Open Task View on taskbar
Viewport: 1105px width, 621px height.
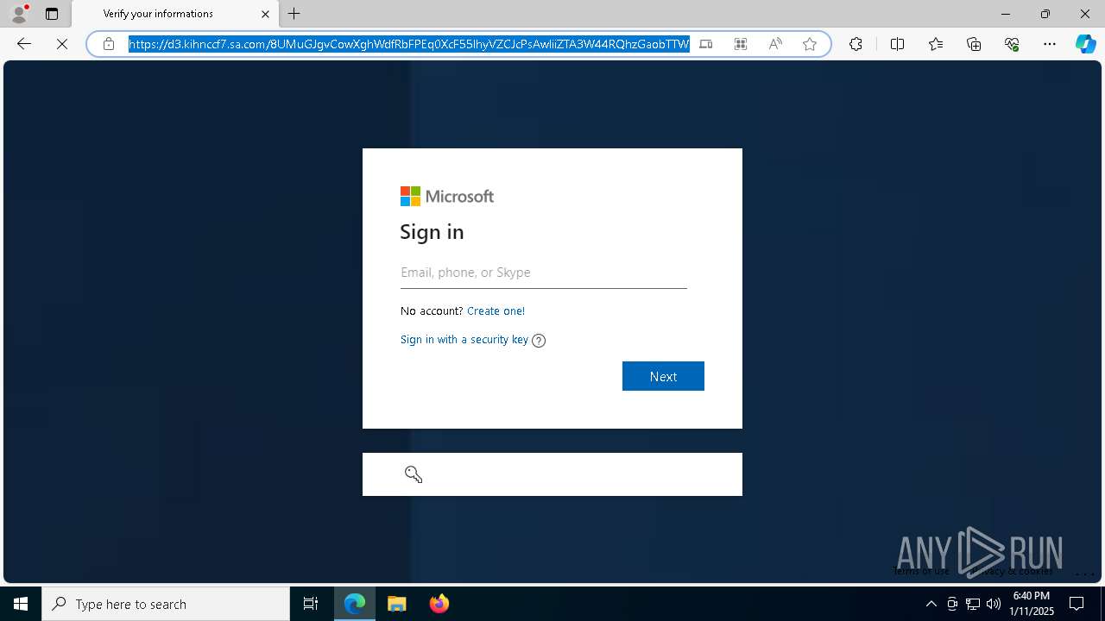311,604
